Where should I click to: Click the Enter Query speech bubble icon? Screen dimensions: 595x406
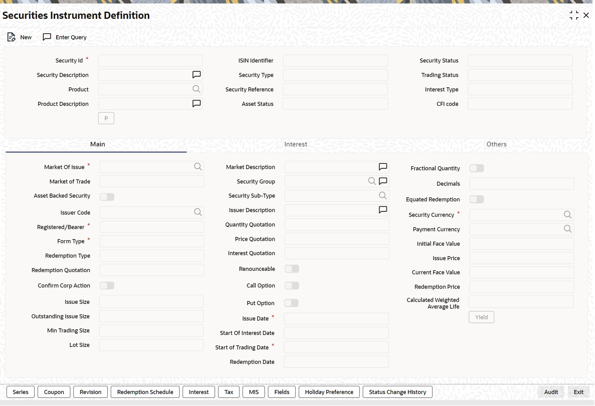pyautogui.click(x=47, y=37)
